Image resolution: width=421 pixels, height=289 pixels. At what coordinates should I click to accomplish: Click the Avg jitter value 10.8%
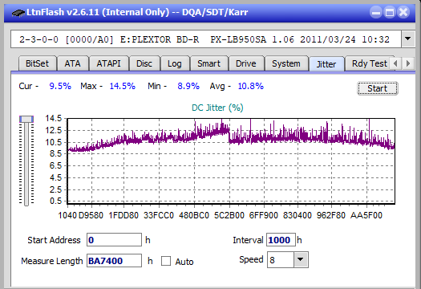click(x=251, y=86)
